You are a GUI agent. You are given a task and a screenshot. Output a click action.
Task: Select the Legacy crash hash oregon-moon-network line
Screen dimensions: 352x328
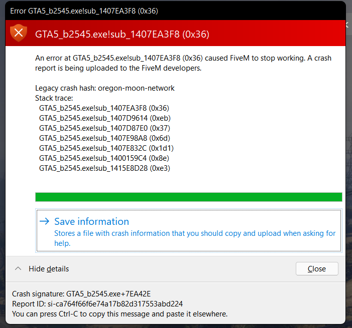point(105,88)
